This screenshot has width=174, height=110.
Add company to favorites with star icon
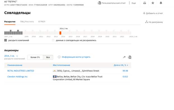click(x=153, y=3)
